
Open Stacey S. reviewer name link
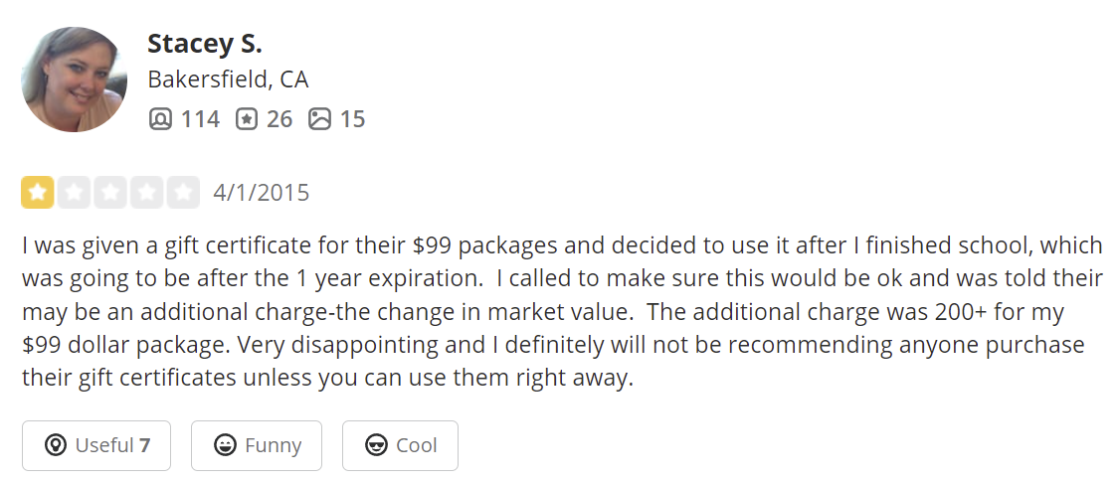tap(204, 44)
